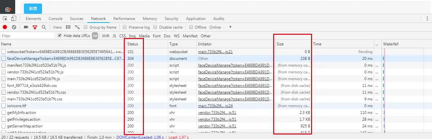Toggle the device toolbar icon
Viewport: 432px width, 139px height.
click(14, 18)
